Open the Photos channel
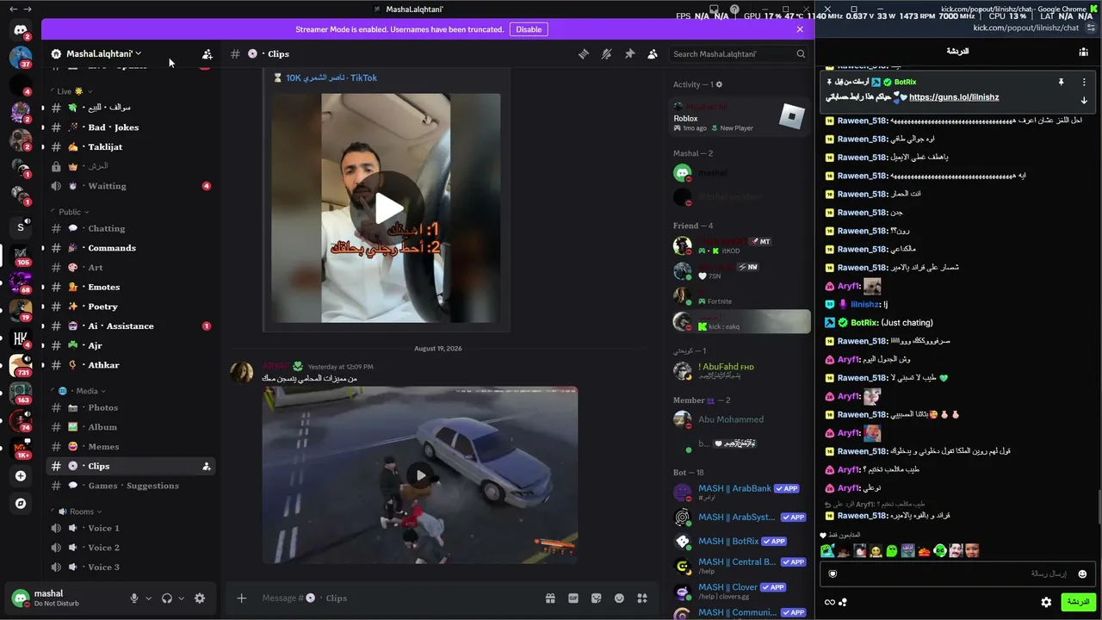This screenshot has height=620, width=1102. pos(129,407)
